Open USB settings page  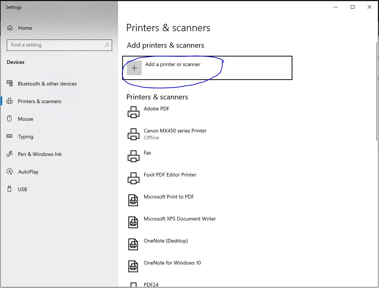(22, 189)
